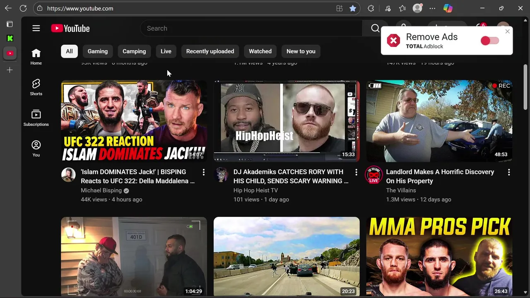This screenshot has width=530, height=298.
Task: Open options for DJ Akademiks video
Action: point(356,172)
